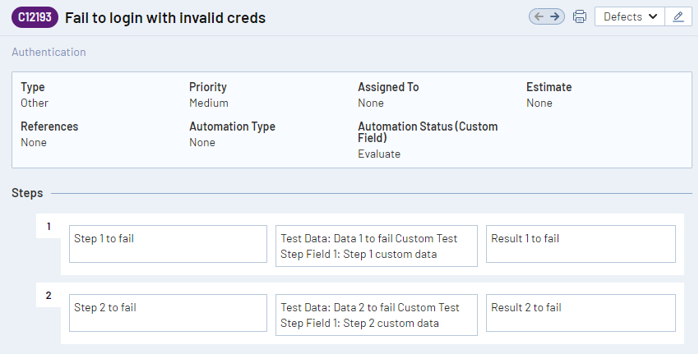The height and width of the screenshot is (354, 699).
Task: Select the 'Step 1 to fail' box
Action: tap(168, 244)
